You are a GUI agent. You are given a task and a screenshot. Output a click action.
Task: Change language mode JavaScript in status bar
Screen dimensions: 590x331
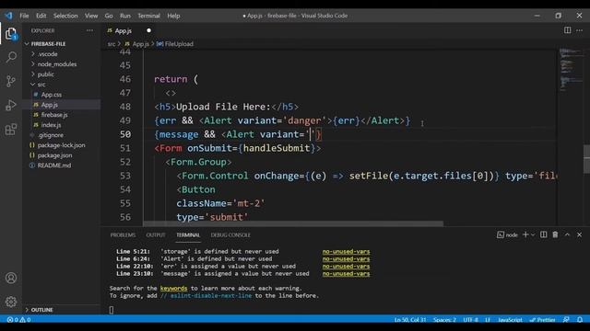click(x=510, y=320)
